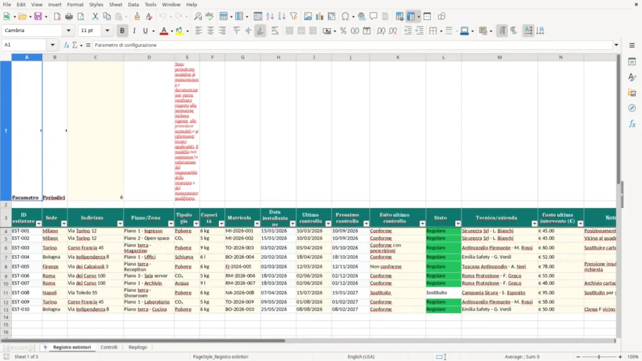Apply yellow background color swatch
The width and height of the screenshot is (642, 361).
pos(179,31)
